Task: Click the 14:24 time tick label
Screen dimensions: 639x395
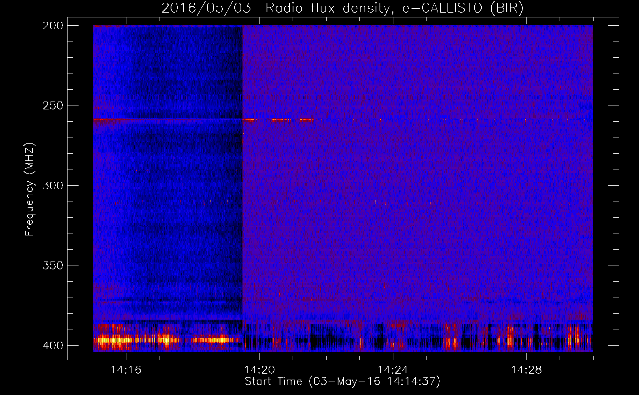Action: (x=393, y=370)
